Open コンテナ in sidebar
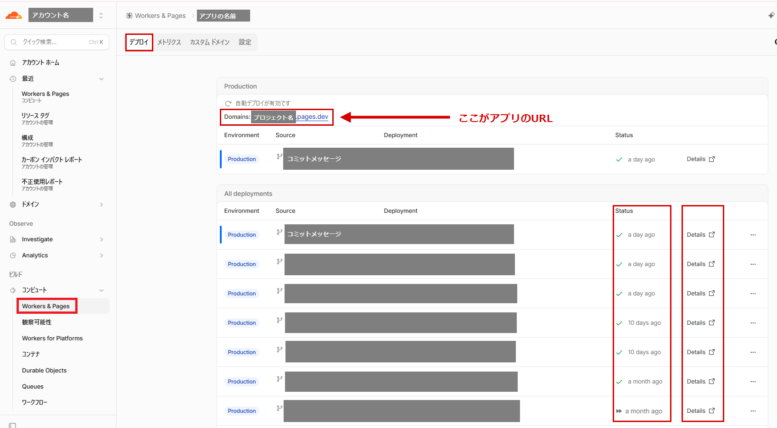777x428 pixels. click(x=31, y=354)
